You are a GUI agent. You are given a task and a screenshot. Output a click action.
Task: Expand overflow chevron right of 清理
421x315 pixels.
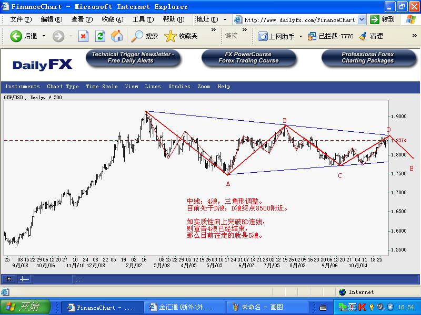coord(415,36)
